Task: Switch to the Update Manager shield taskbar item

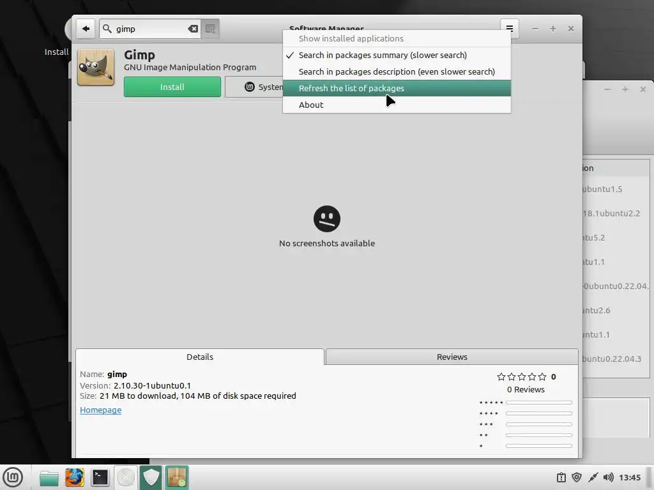Action: [151, 477]
